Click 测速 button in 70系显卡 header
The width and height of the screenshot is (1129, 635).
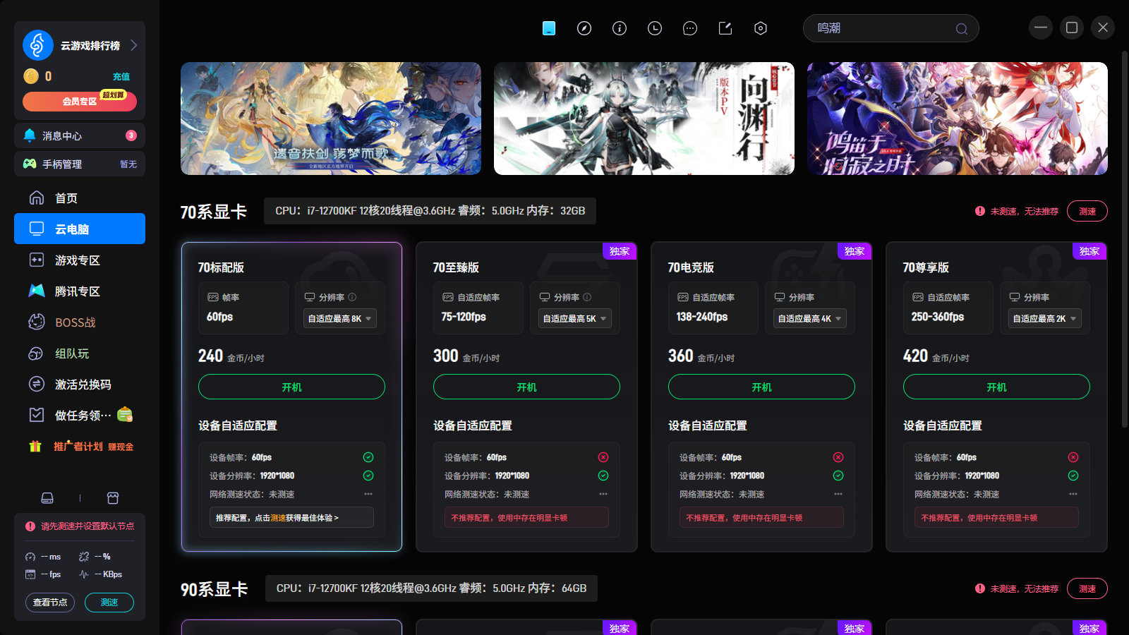point(1087,211)
